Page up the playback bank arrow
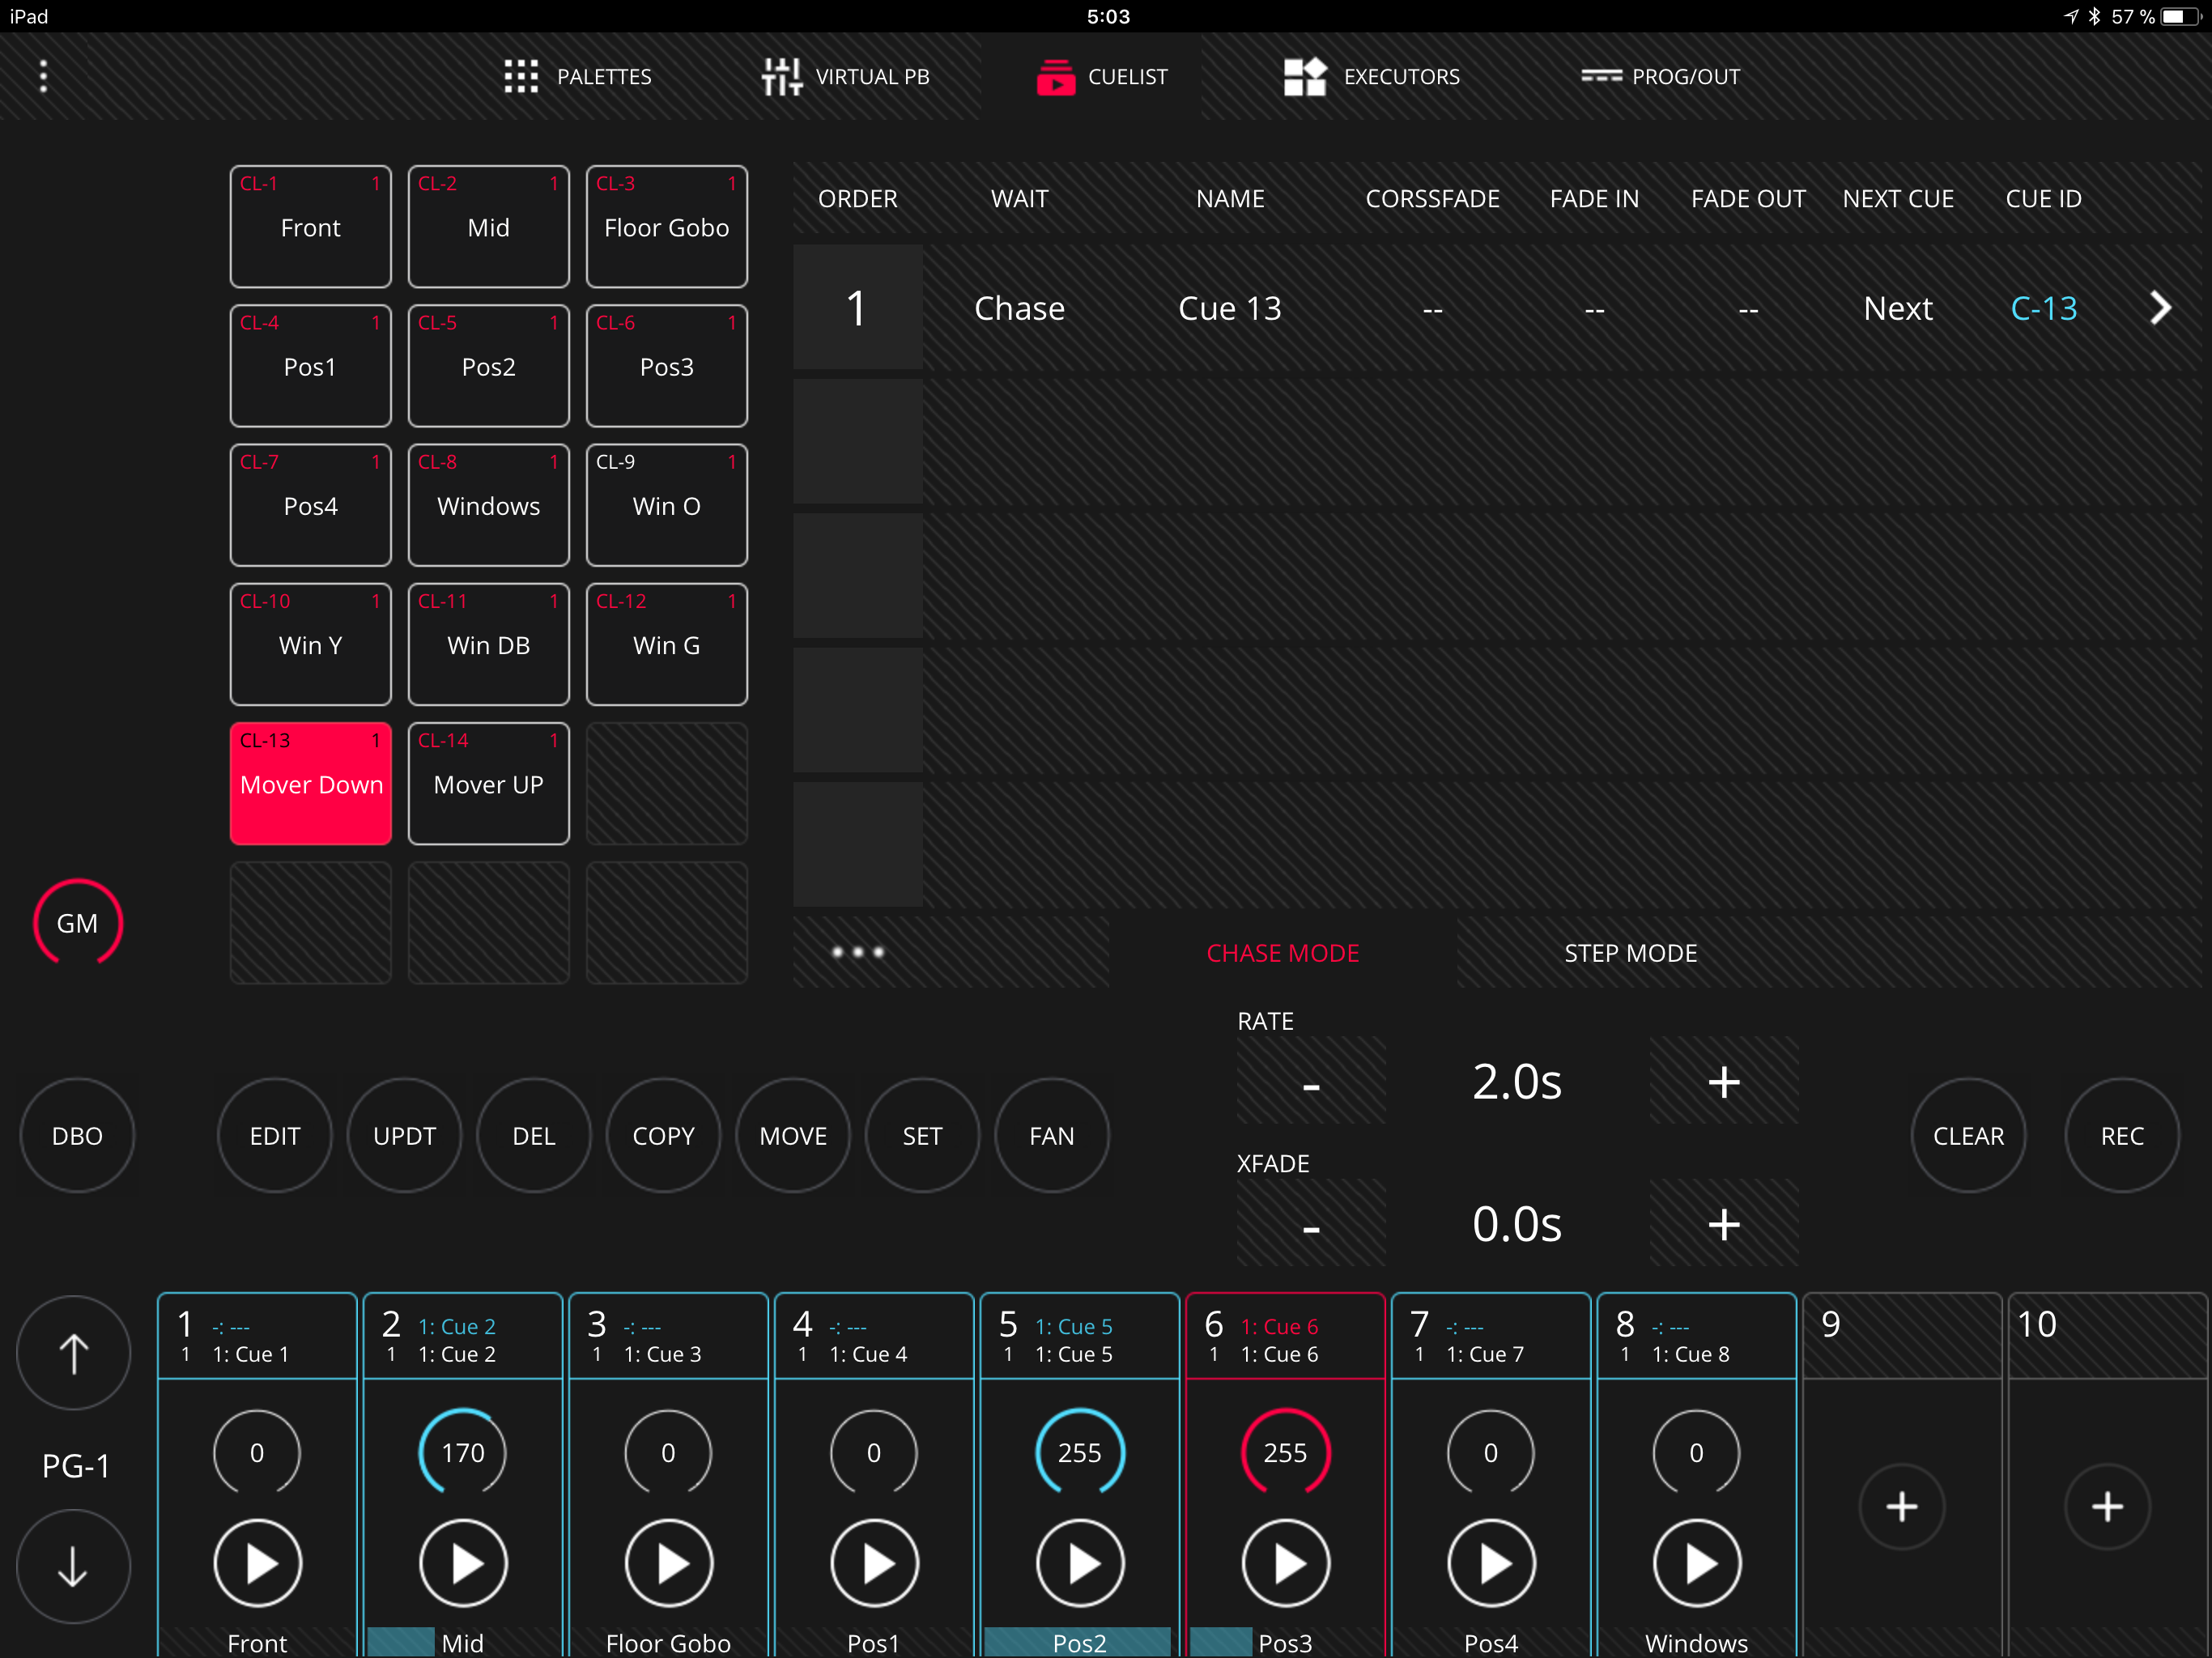2212x1658 pixels. pos(73,1353)
